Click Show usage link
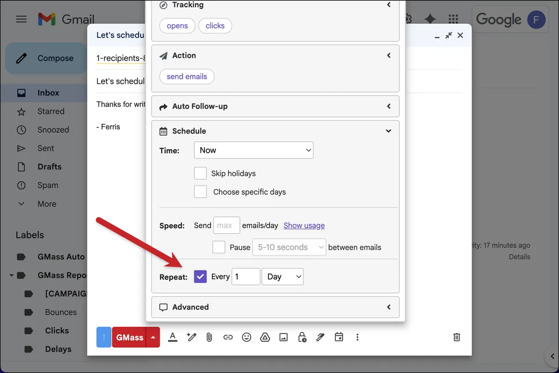Viewport: 559px width, 373px height. point(304,225)
